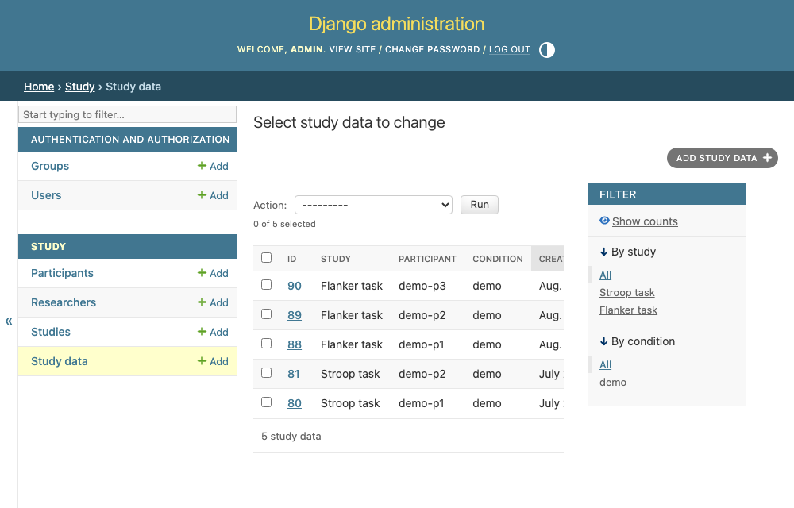Click the plus Add link next to Users
The width and height of the screenshot is (794, 508).
(x=213, y=195)
